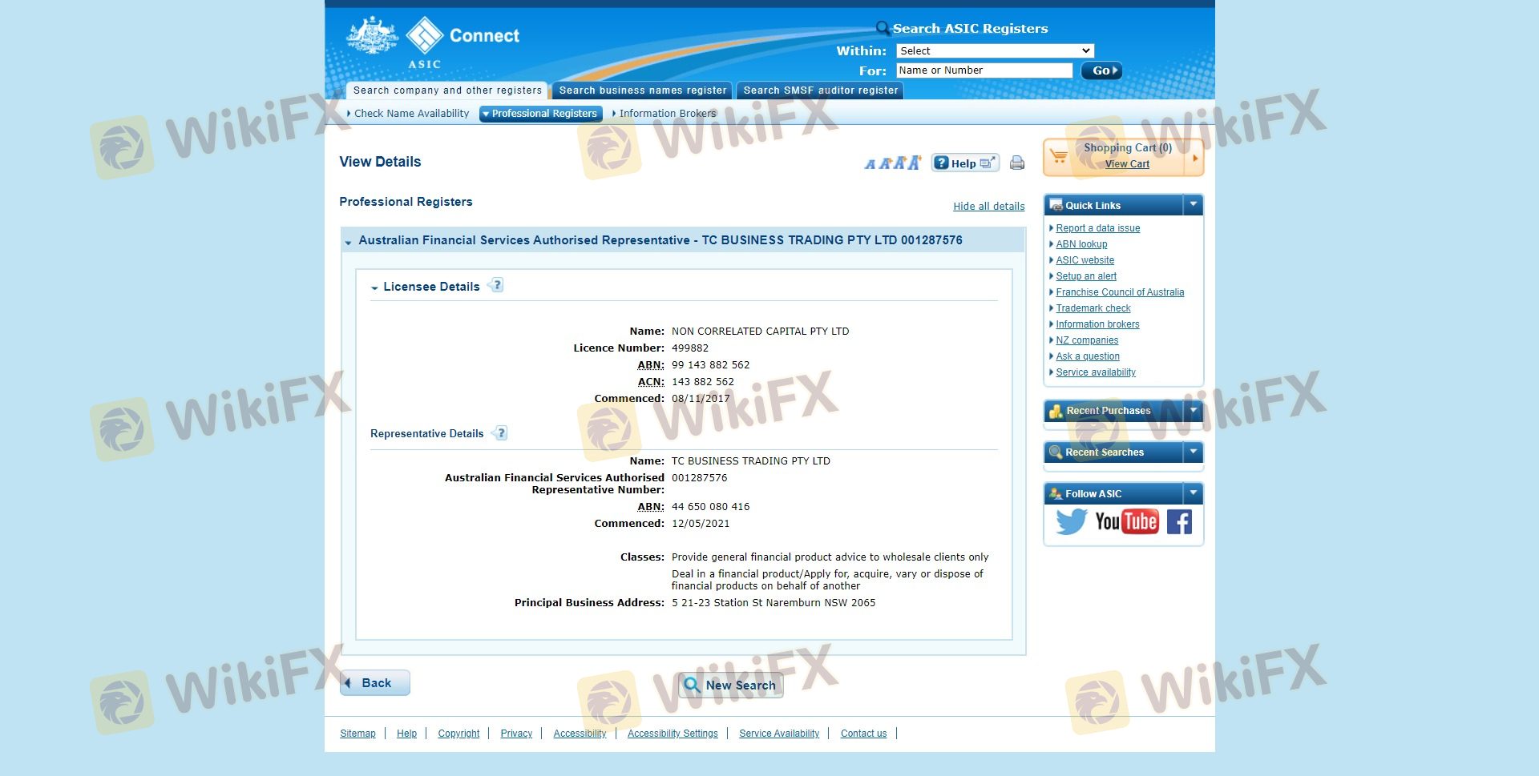Click the Name or Number search field
This screenshot has height=776, width=1539.
(x=984, y=70)
